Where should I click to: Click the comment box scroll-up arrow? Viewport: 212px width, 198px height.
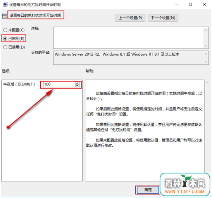pyautogui.click(x=205, y=30)
